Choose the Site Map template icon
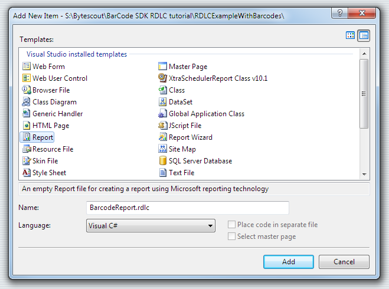389x289 pixels. 162,149
